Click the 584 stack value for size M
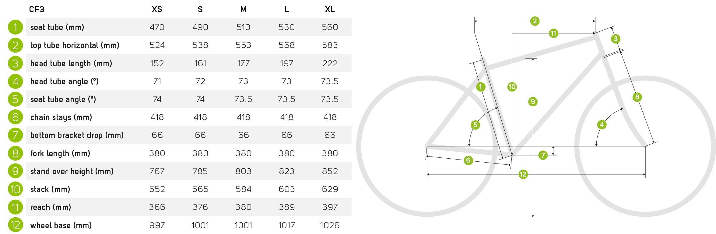The height and width of the screenshot is (234, 716). [x=244, y=189]
